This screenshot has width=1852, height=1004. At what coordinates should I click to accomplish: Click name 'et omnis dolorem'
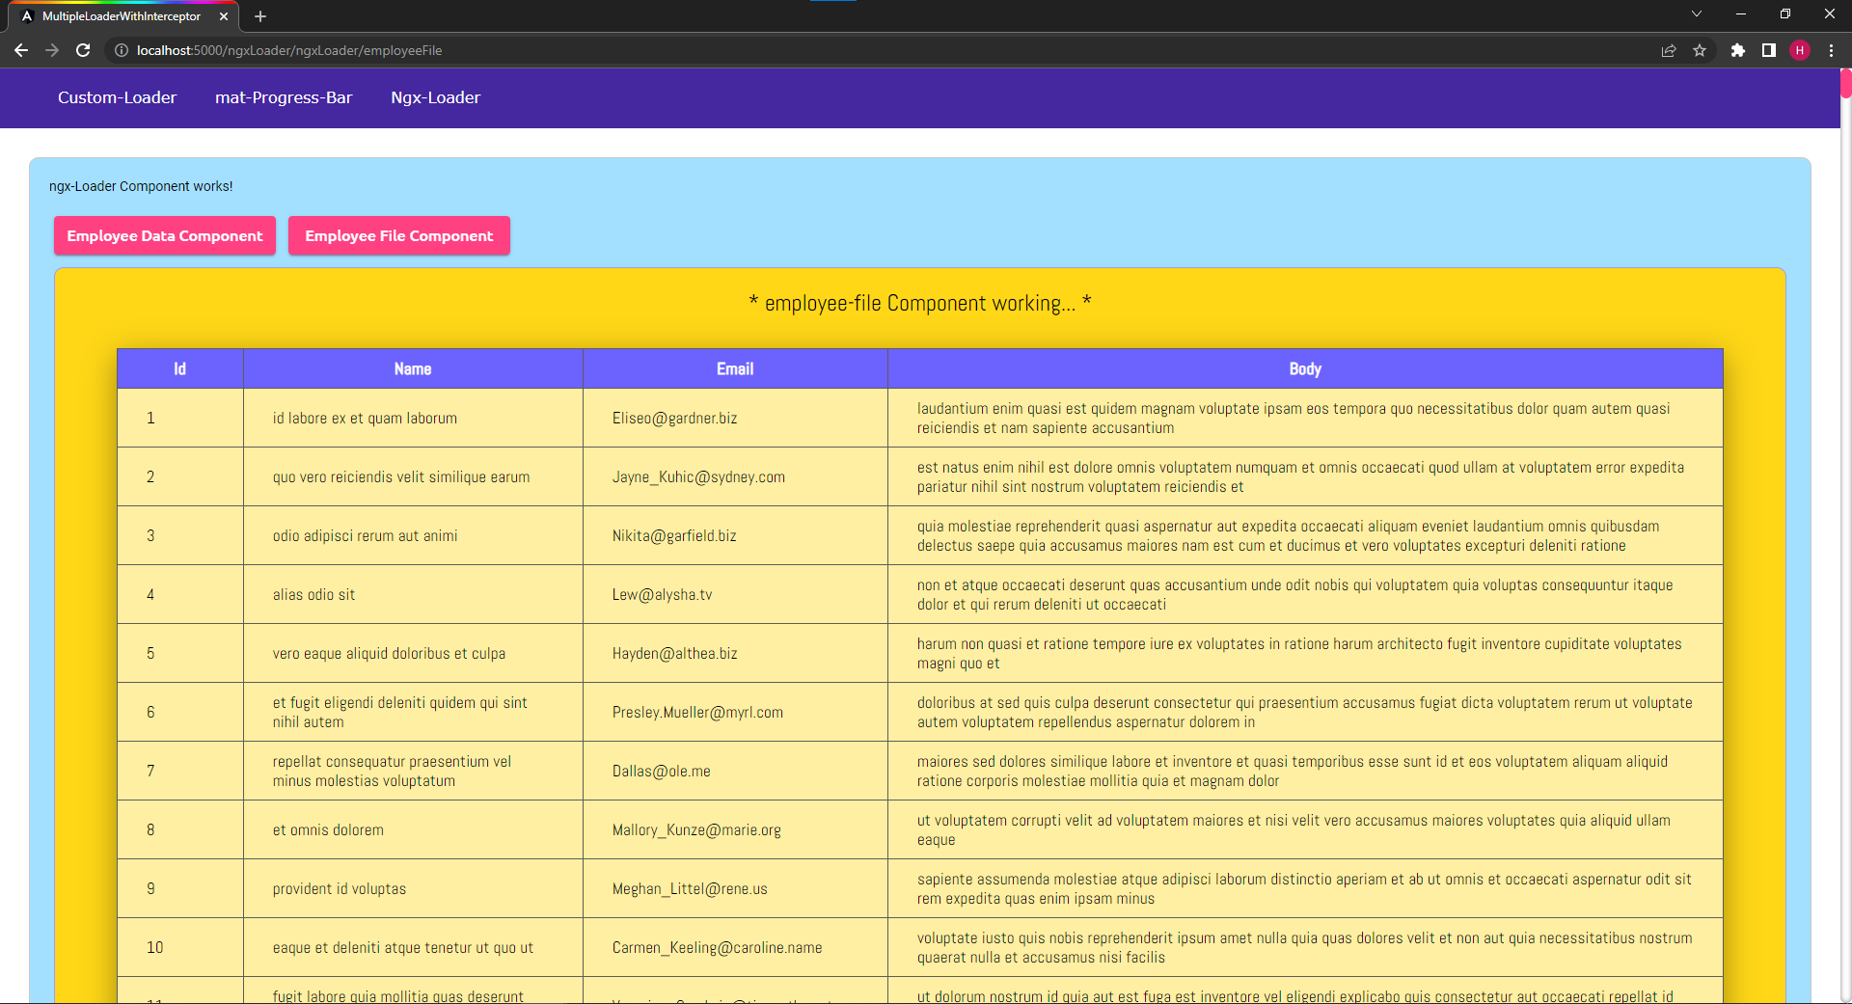328,829
